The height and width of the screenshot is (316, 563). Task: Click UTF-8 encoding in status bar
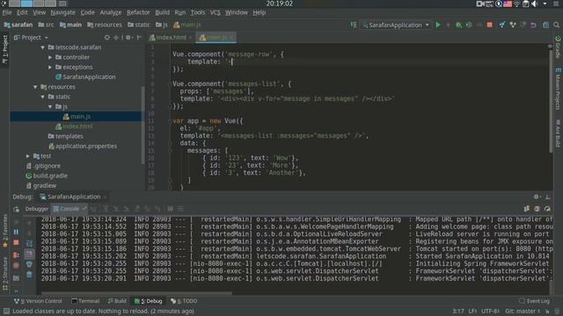490,311
